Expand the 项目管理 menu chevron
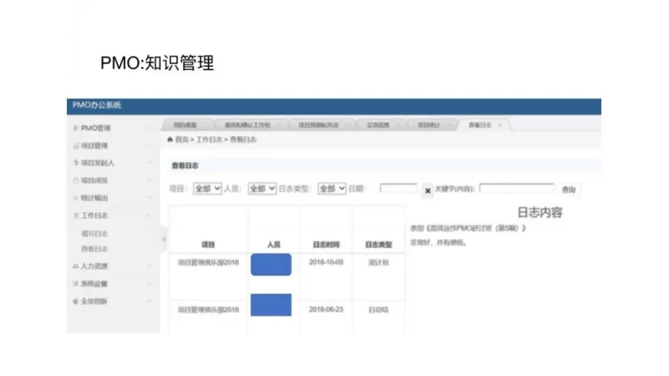669x376 pixels. [x=149, y=146]
